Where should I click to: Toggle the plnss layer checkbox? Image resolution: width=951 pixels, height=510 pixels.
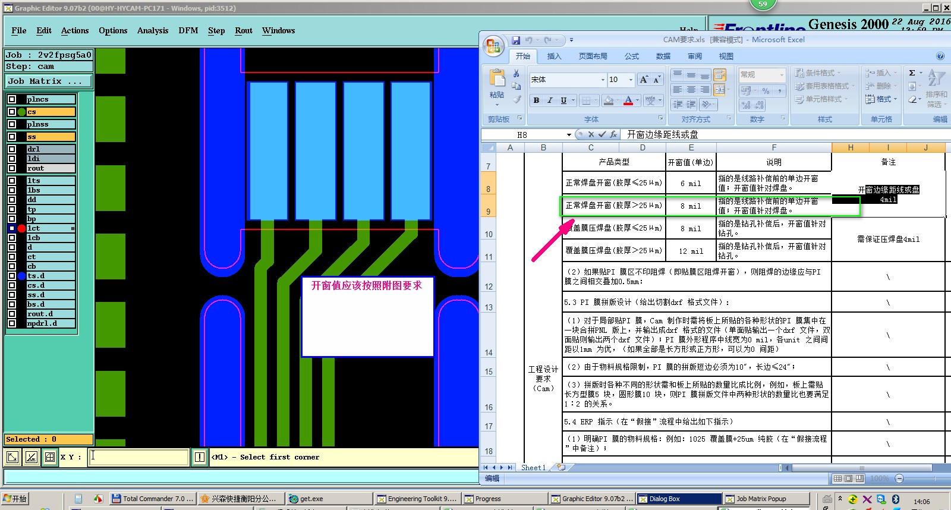[x=12, y=124]
